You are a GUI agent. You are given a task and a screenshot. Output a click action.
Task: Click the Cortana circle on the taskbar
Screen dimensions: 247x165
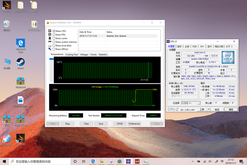tap(75, 161)
